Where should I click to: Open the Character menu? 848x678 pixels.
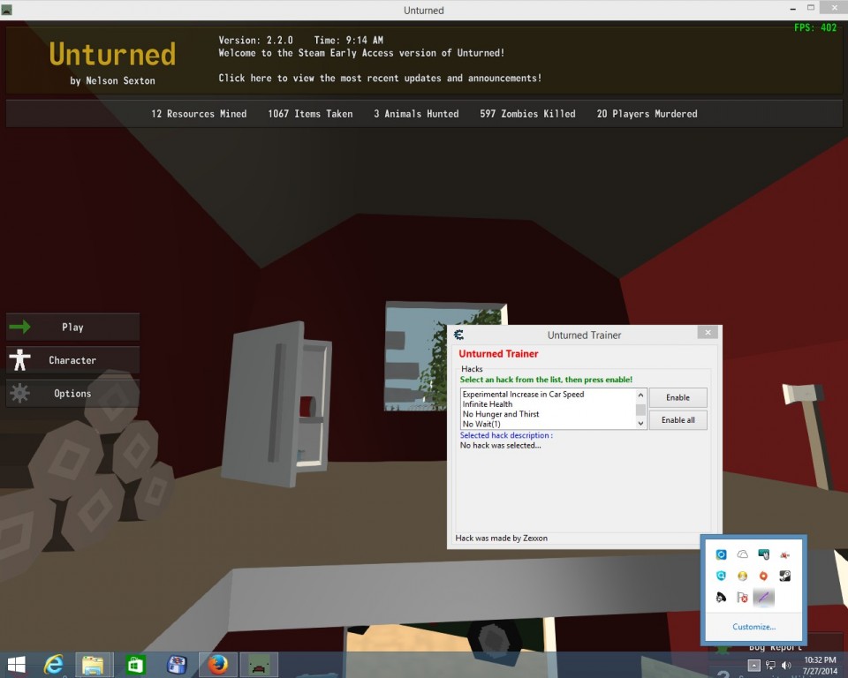[x=73, y=360]
